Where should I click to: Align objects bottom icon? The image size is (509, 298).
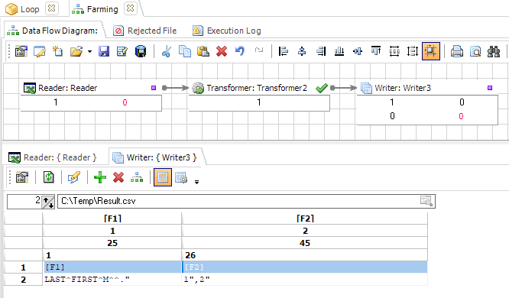pos(339,51)
